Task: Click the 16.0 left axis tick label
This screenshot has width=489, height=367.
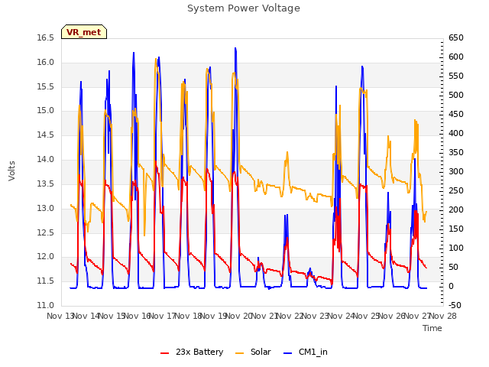Action: click(46, 62)
